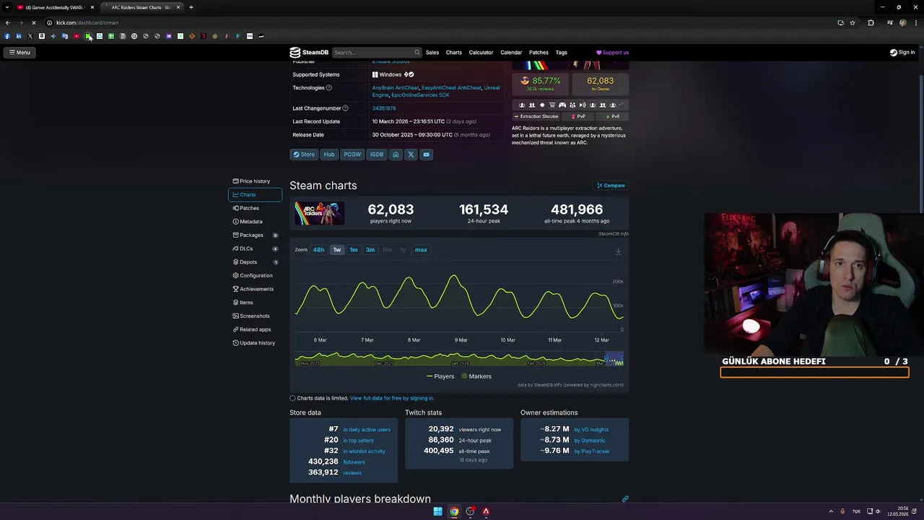Select Charts in the sidebar

click(255, 195)
